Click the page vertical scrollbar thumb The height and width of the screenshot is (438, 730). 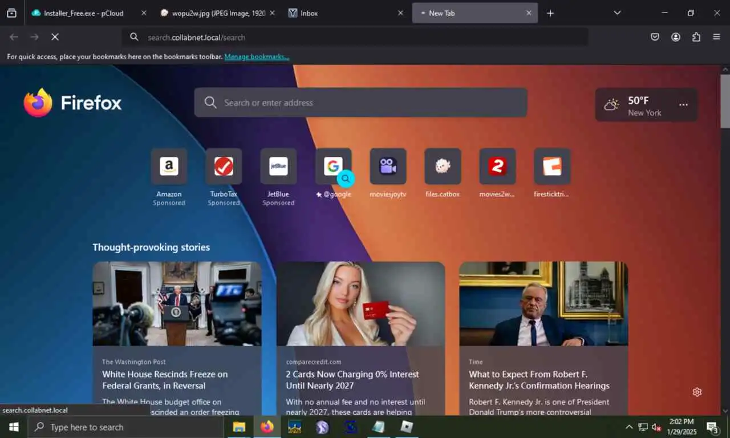pos(725,101)
